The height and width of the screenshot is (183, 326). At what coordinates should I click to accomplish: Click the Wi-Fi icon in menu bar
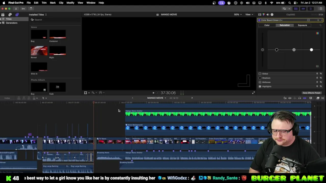tap(271, 3)
